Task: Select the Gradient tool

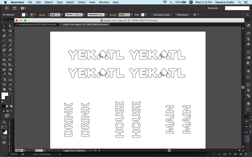Action: click(10, 69)
